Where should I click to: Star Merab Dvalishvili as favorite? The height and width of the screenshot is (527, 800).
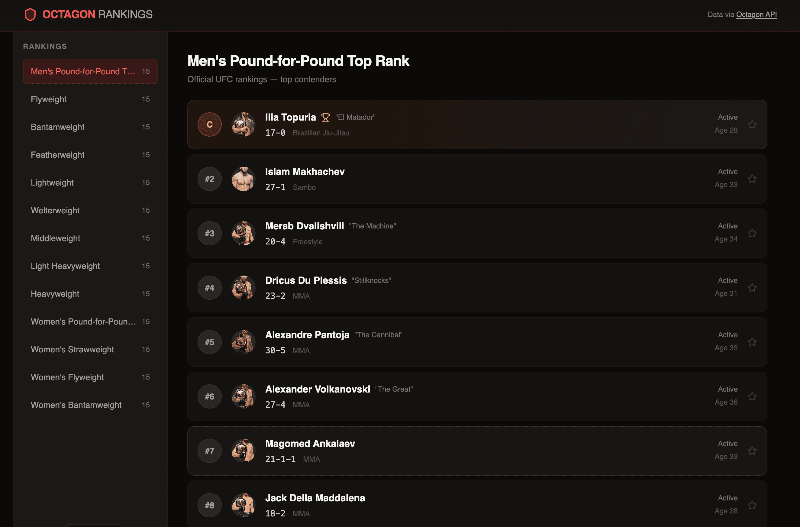click(752, 233)
